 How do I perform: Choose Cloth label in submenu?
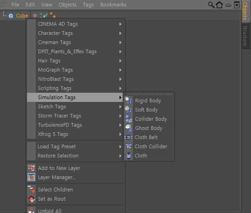pos(141,156)
